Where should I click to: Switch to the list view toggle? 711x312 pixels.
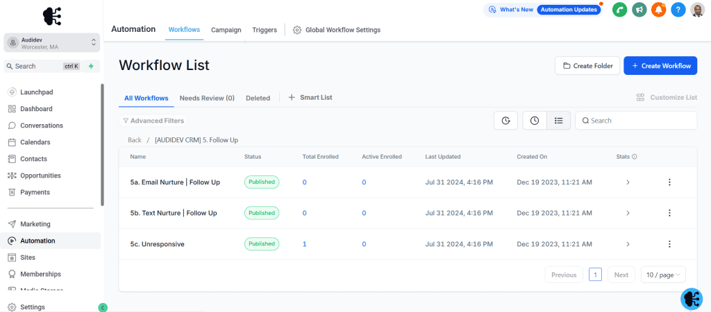pos(559,121)
